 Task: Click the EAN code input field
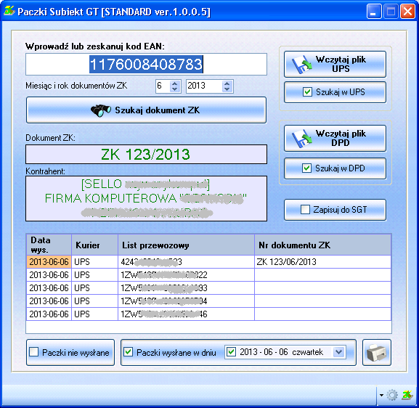[x=146, y=65]
